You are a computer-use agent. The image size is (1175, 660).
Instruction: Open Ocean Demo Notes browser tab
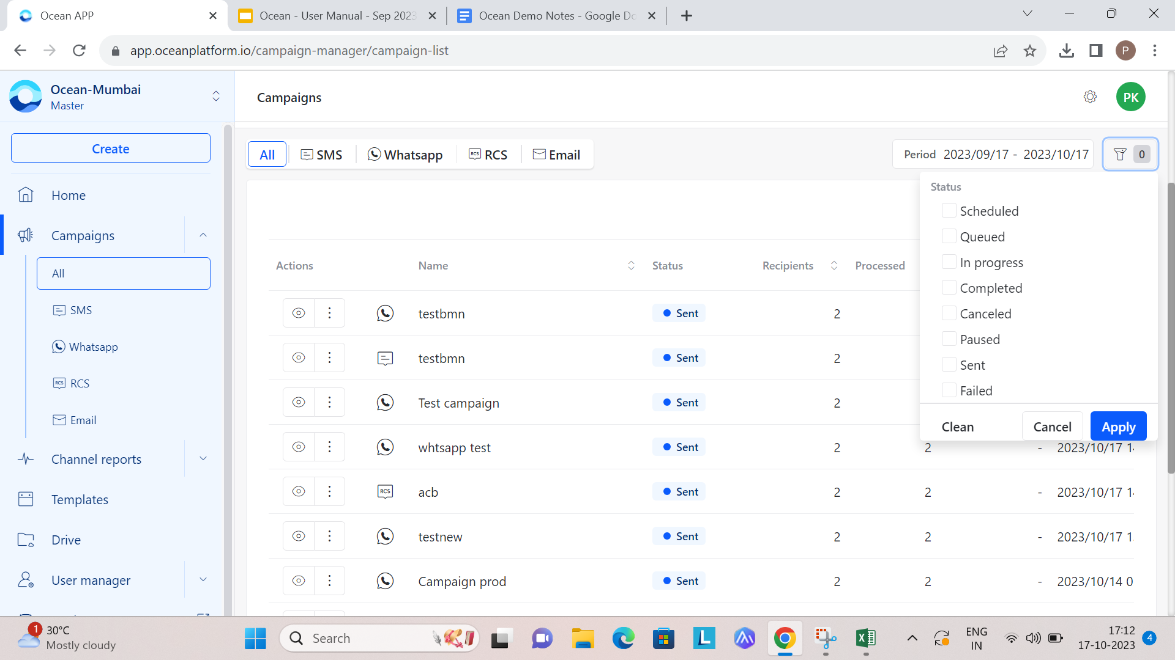(x=557, y=16)
